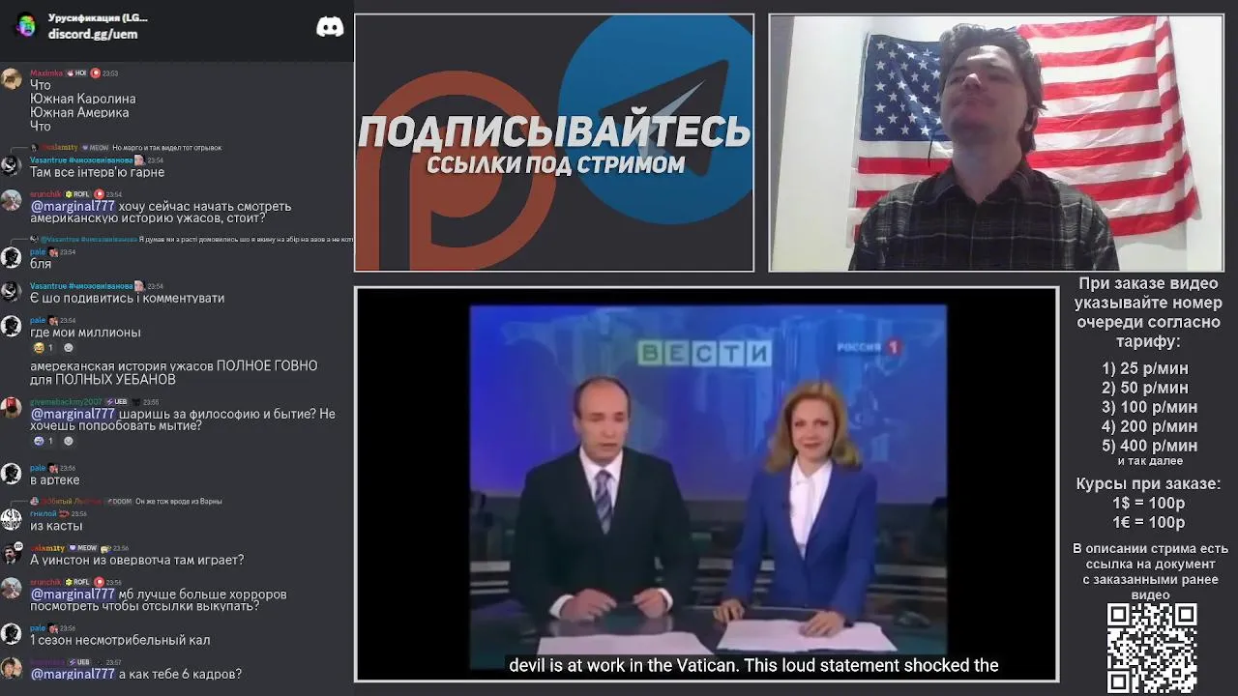Click the ВЕСТИ news video player

(x=707, y=484)
